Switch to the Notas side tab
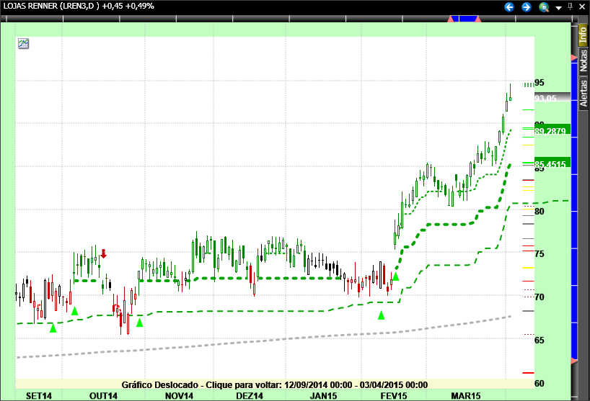Image resolution: width=590 pixels, height=401 pixels. [x=583, y=60]
